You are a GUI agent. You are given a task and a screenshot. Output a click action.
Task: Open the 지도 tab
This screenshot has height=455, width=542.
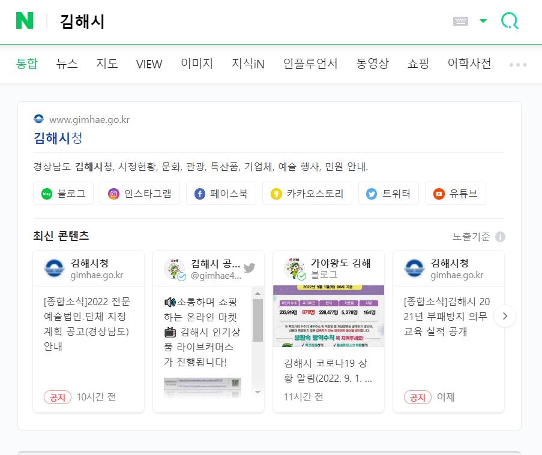click(107, 64)
